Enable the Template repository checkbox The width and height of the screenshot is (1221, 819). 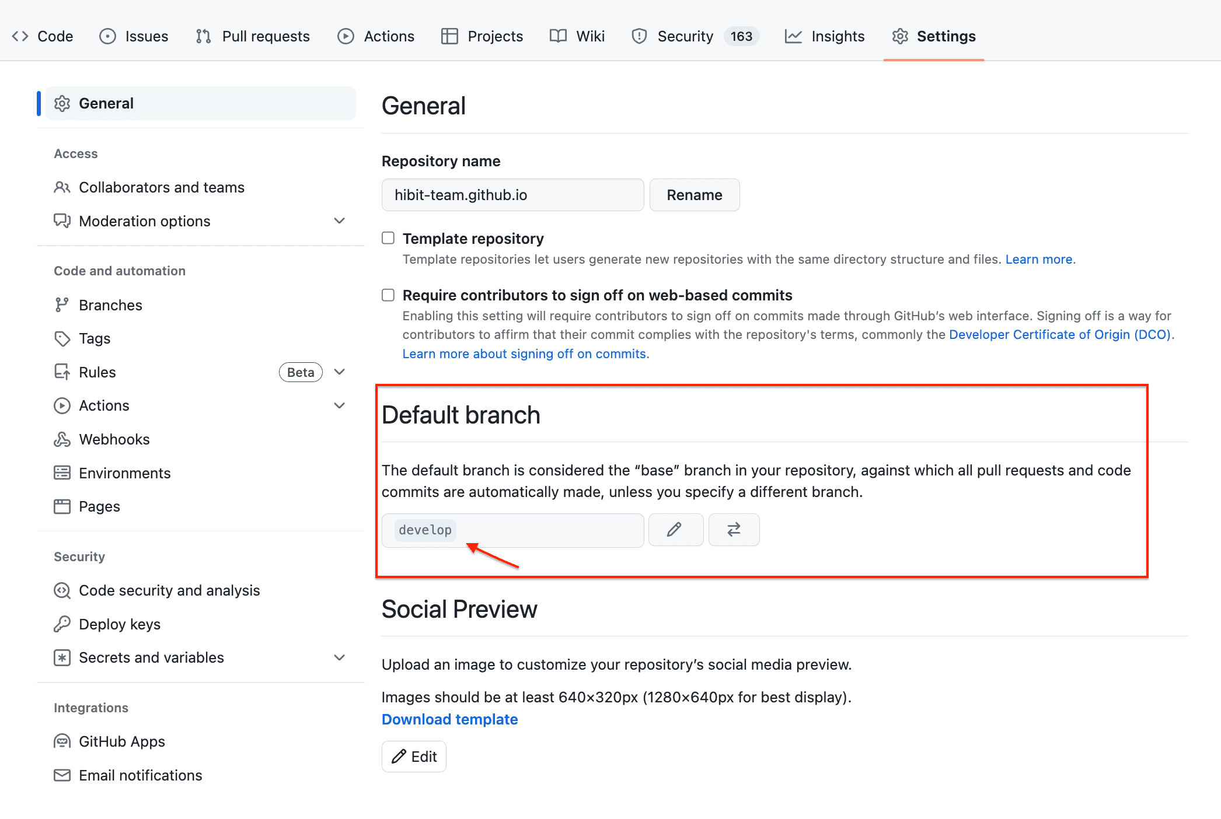tap(388, 238)
